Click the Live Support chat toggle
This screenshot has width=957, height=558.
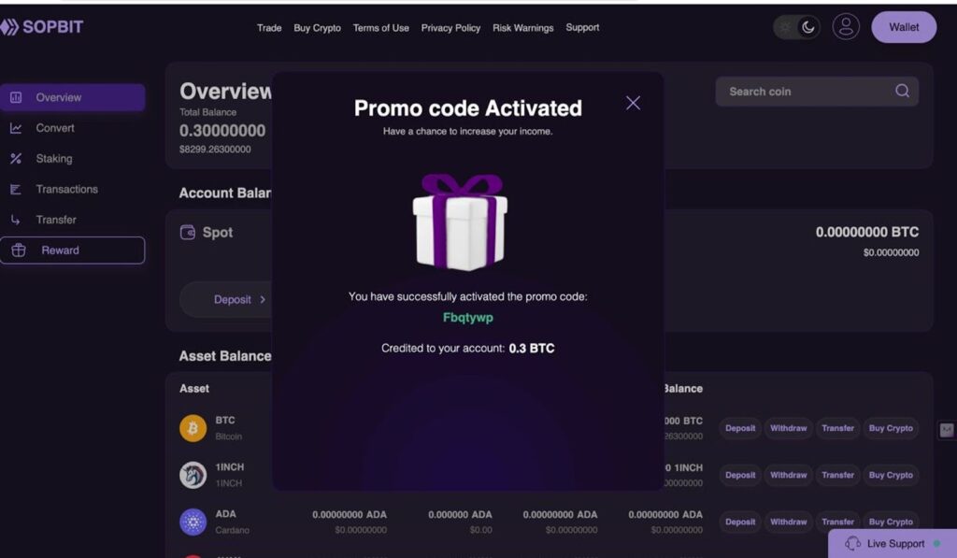891,544
